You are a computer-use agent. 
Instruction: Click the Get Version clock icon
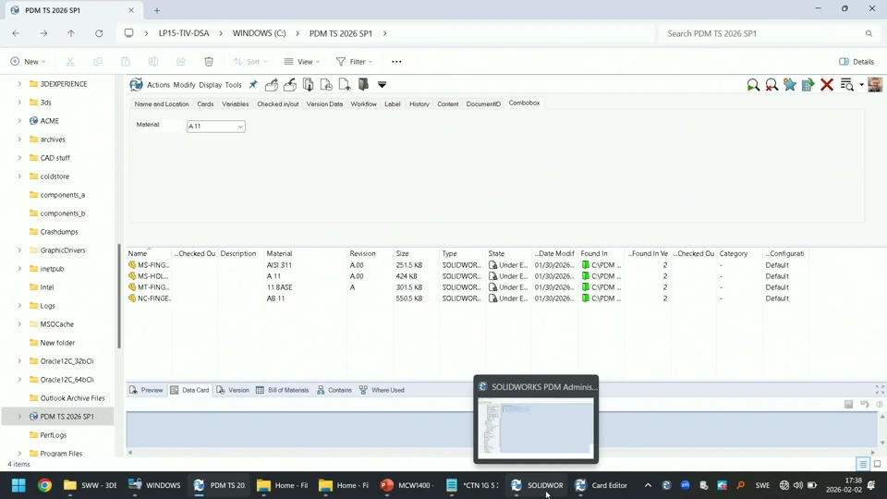tap(326, 84)
